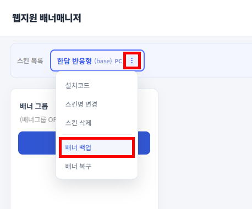Click the highlighted 배너 백업 option

(x=97, y=147)
